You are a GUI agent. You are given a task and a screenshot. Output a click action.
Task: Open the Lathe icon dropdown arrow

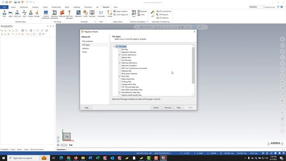point(11,18)
